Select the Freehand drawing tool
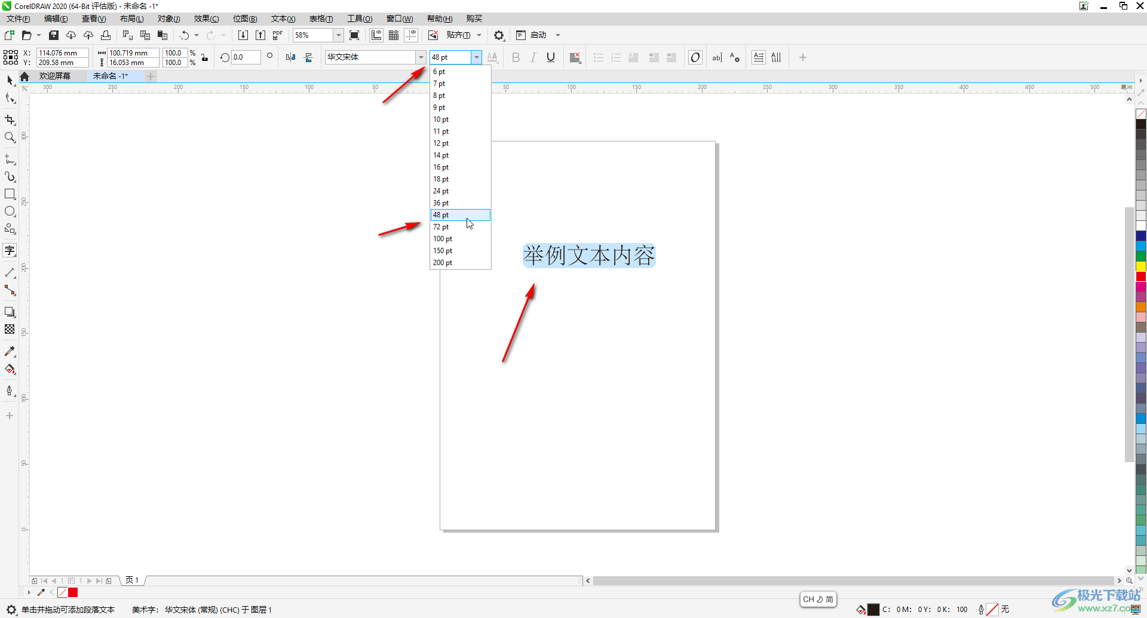Screen dimensions: 1147x618 10,159
